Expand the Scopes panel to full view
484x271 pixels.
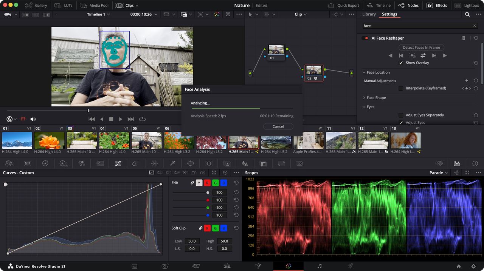(467, 172)
